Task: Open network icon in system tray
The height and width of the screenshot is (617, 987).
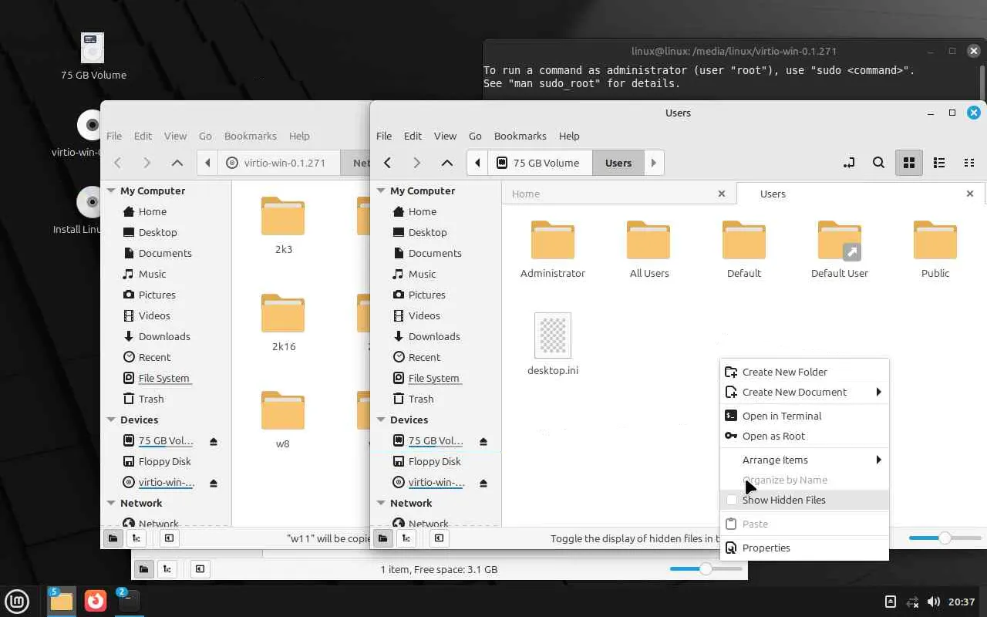Action: [x=912, y=602]
